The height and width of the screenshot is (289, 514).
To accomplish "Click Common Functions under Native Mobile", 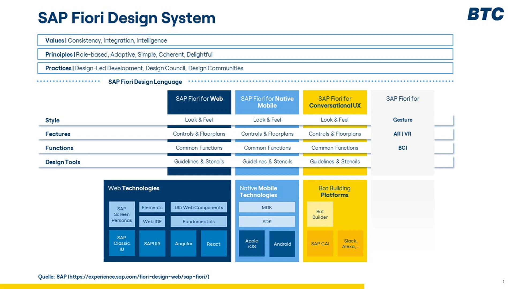I will click(267, 148).
